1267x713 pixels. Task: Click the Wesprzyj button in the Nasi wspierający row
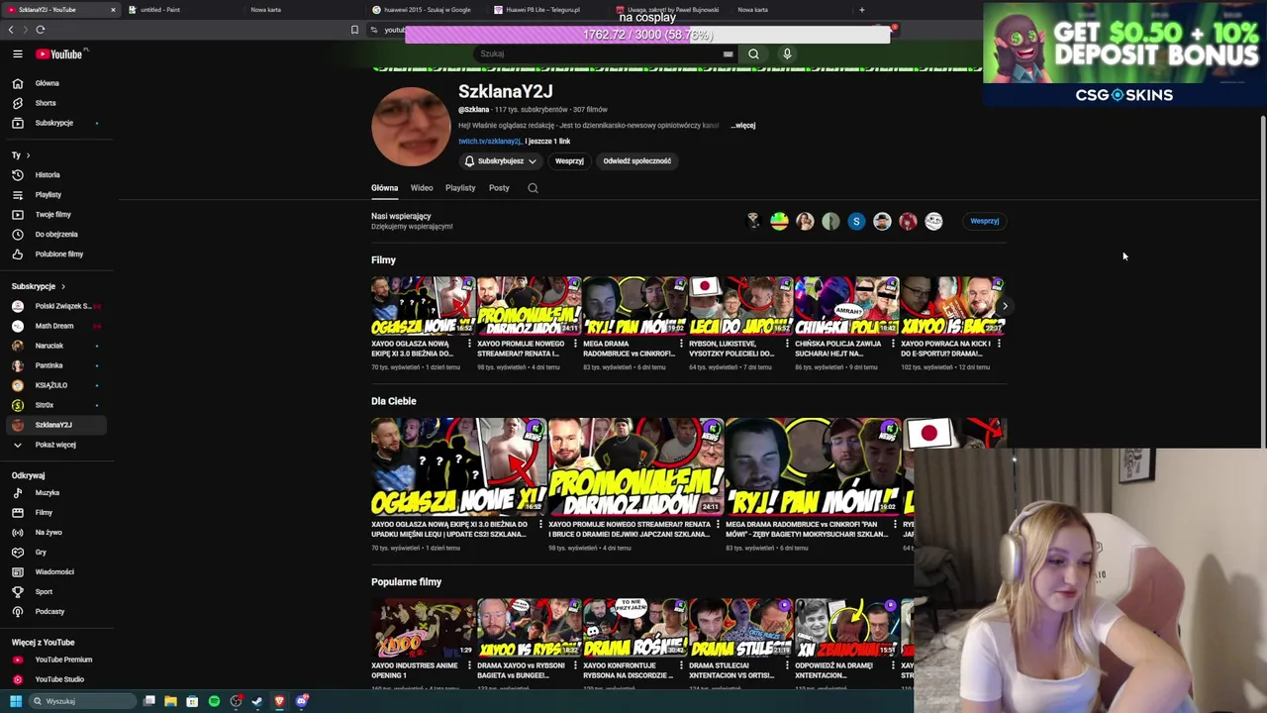point(984,221)
